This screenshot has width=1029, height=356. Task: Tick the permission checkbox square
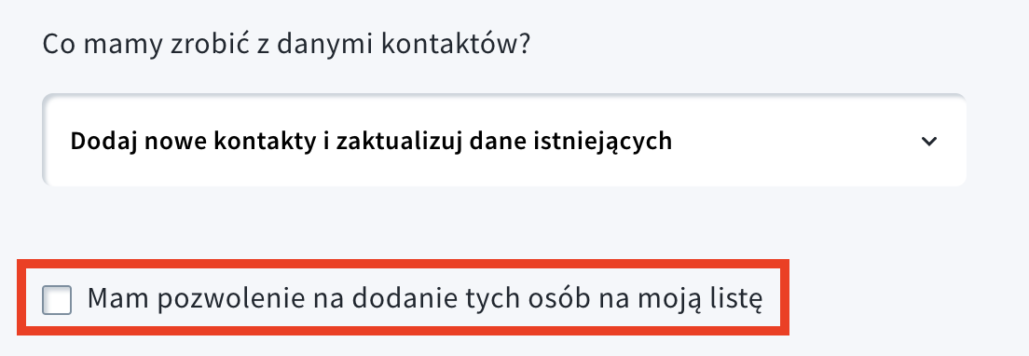click(x=57, y=300)
